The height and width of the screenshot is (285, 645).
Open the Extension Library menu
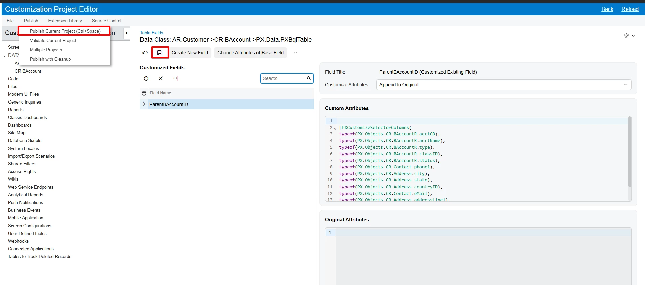click(x=65, y=21)
